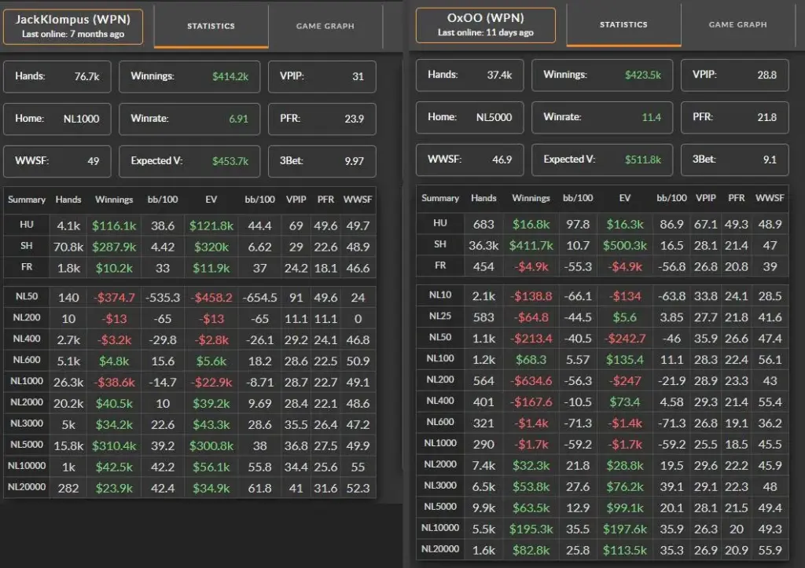Select -$38.6k NL1000 winnings for JackKlompus
The height and width of the screenshot is (568, 805).
click(x=114, y=383)
